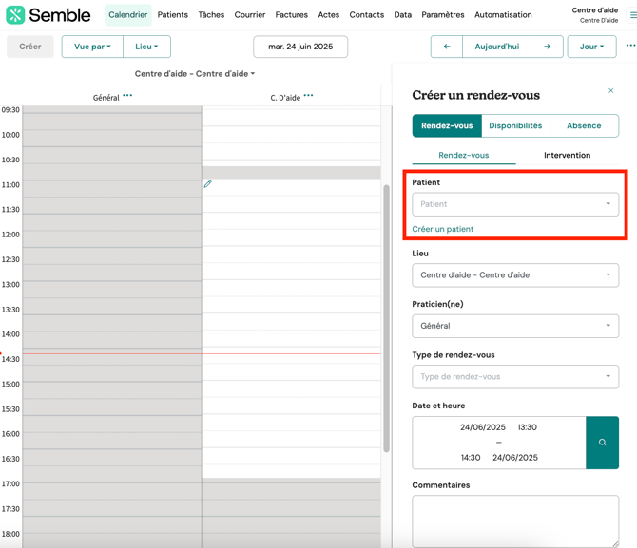Switch to the Disponibilités option
The width and height of the screenshot is (637, 548).
coord(515,125)
